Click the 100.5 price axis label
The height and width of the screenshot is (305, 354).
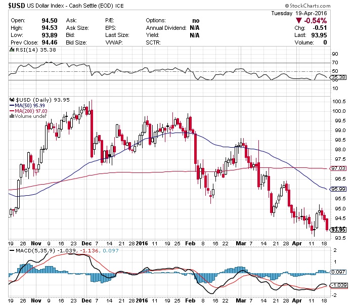[x=339, y=101]
